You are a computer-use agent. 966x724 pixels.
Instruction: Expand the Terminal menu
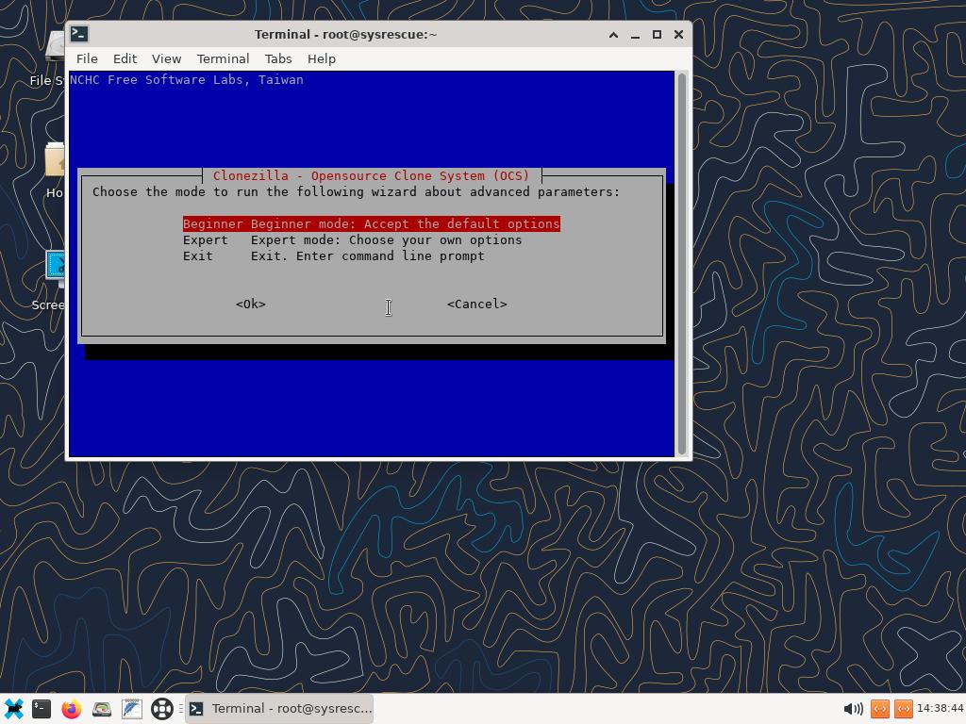(x=223, y=58)
